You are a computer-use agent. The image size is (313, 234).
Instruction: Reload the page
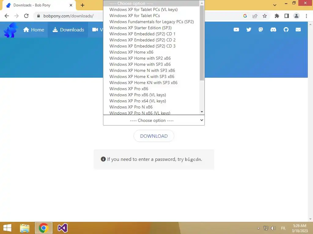point(26,16)
